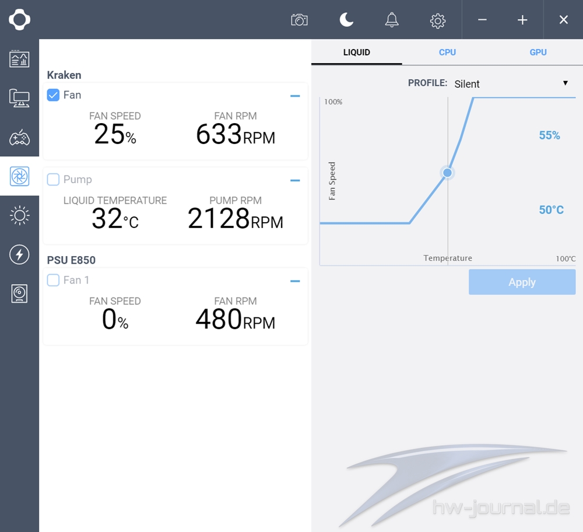Open the PROFILE Silent dropdown
This screenshot has height=532, width=583.
pos(510,83)
